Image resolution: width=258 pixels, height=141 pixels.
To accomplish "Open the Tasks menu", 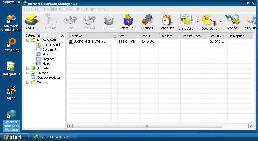I will coord(28,9).
